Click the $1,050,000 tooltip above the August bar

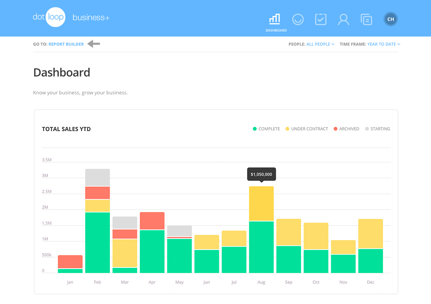[261, 174]
